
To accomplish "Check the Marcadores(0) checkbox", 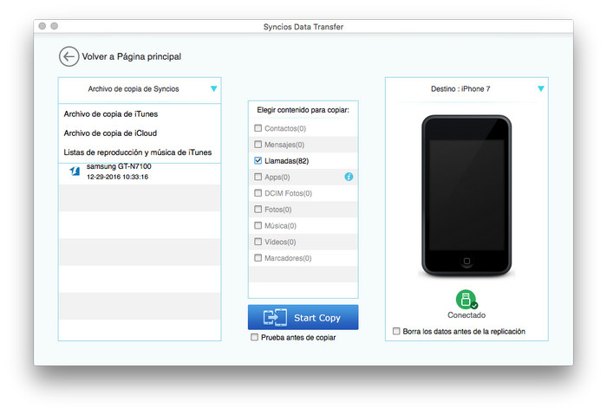I will [258, 258].
